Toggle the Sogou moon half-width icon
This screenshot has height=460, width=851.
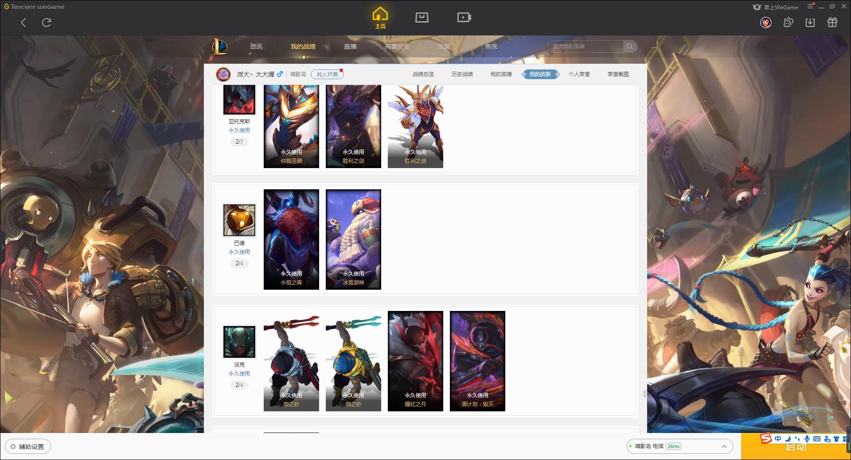pyautogui.click(x=788, y=439)
